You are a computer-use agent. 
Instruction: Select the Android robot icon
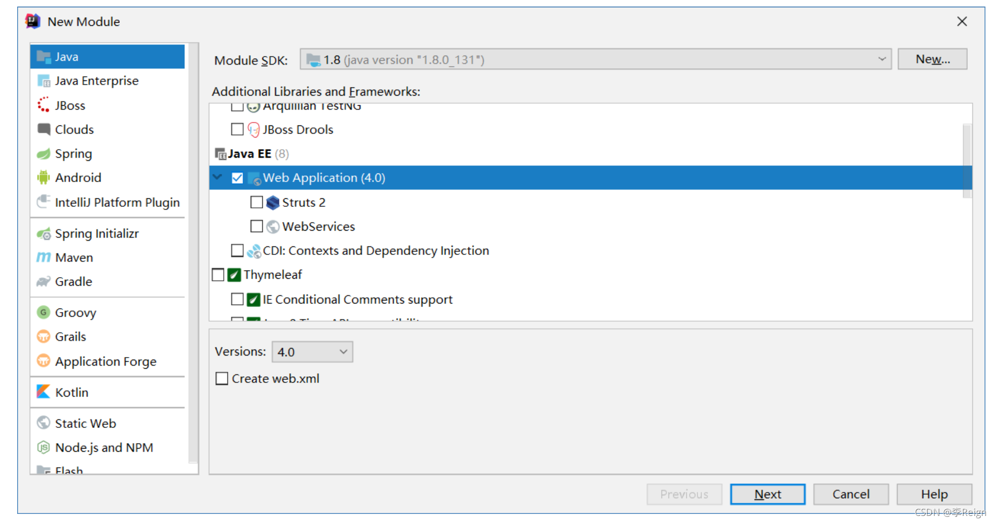44,178
